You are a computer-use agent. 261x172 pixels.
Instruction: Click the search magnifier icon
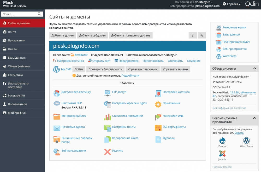click(x=39, y=14)
